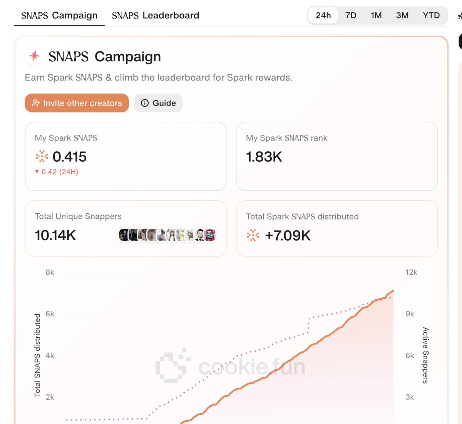This screenshot has width=462, height=424.
Task: Click the 12k label on right axis
Action: point(411,272)
